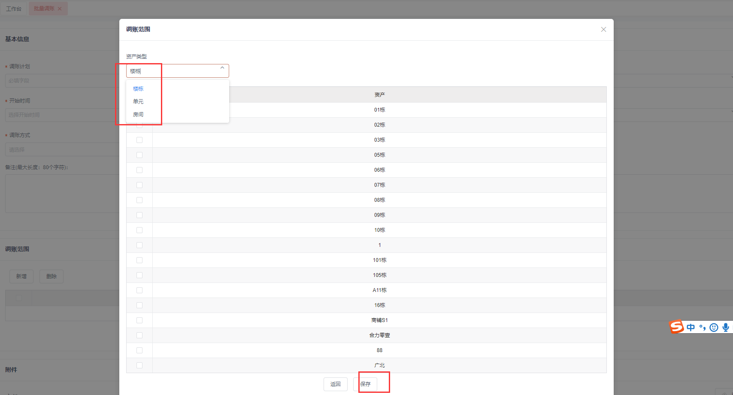This screenshot has height=395, width=733.
Task: Click the A11栋 cell
Action: 379,290
